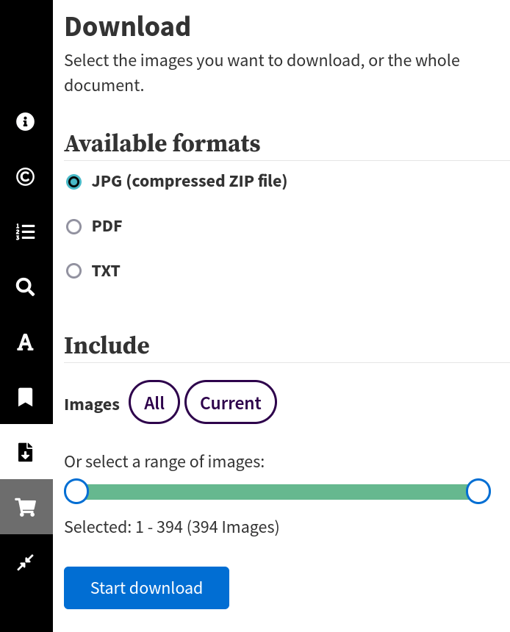Open the search magnifier icon
The height and width of the screenshot is (632, 510).
point(25,287)
